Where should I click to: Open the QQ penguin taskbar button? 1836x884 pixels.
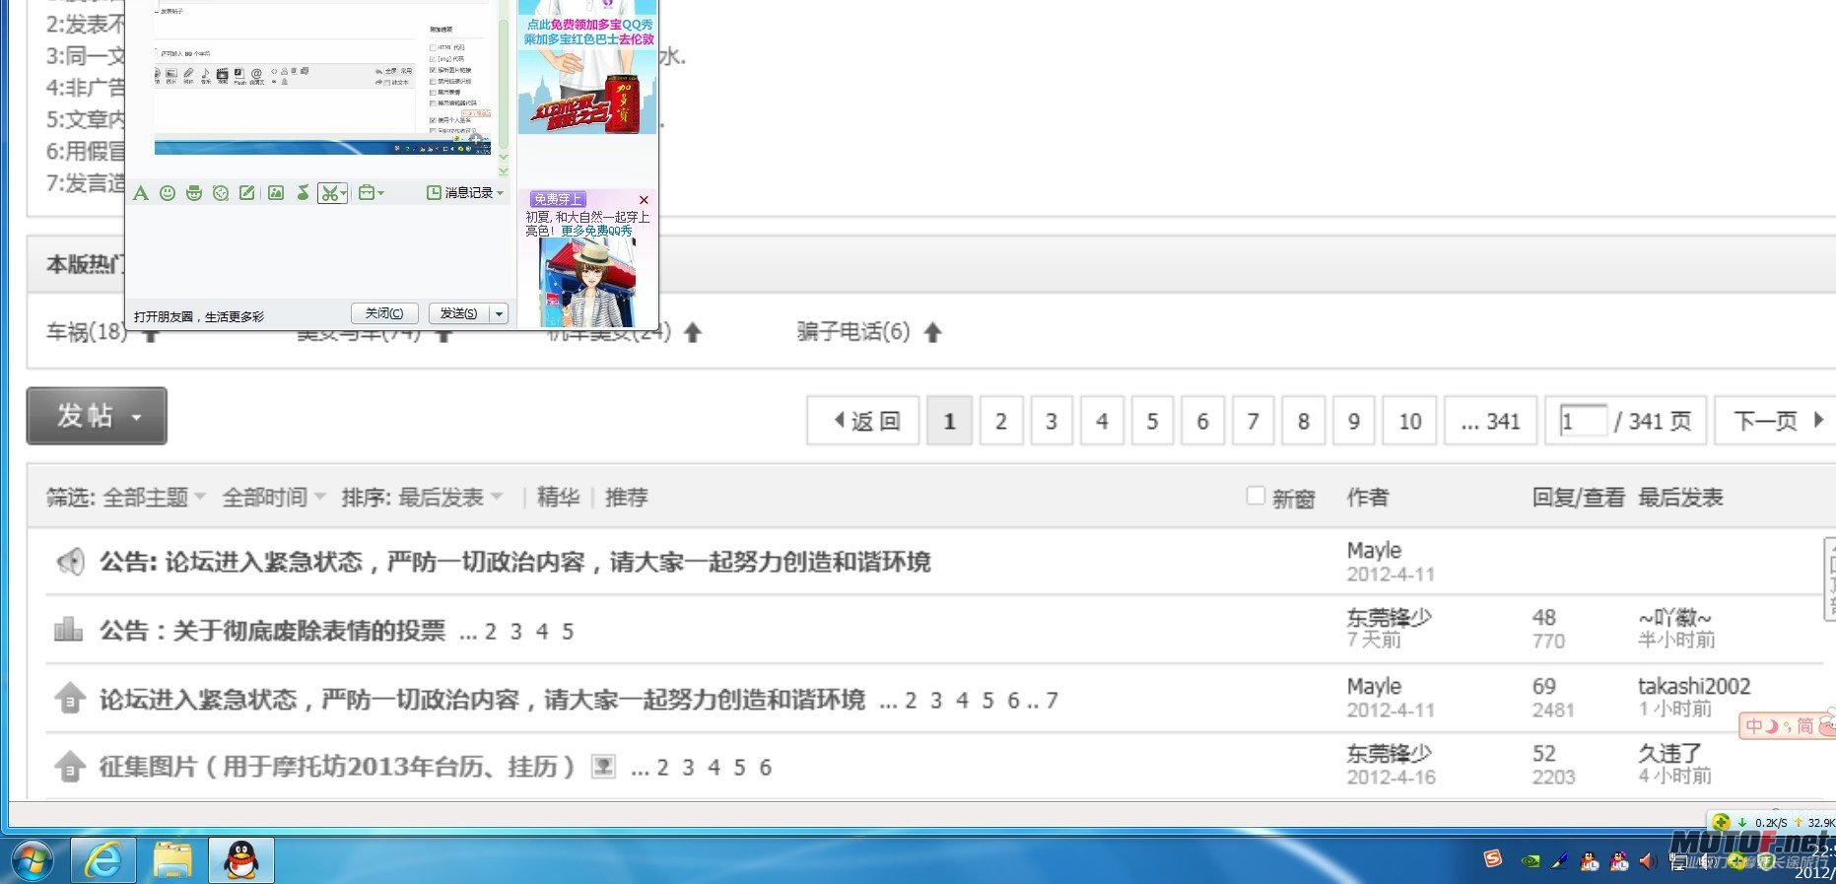pos(241,860)
